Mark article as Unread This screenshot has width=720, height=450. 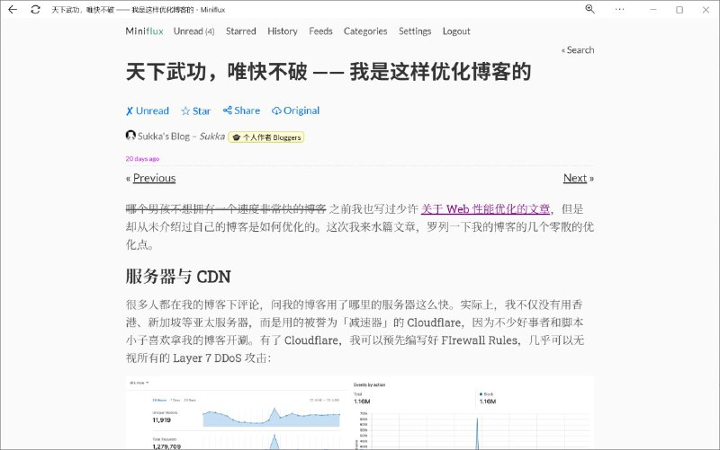coord(148,110)
